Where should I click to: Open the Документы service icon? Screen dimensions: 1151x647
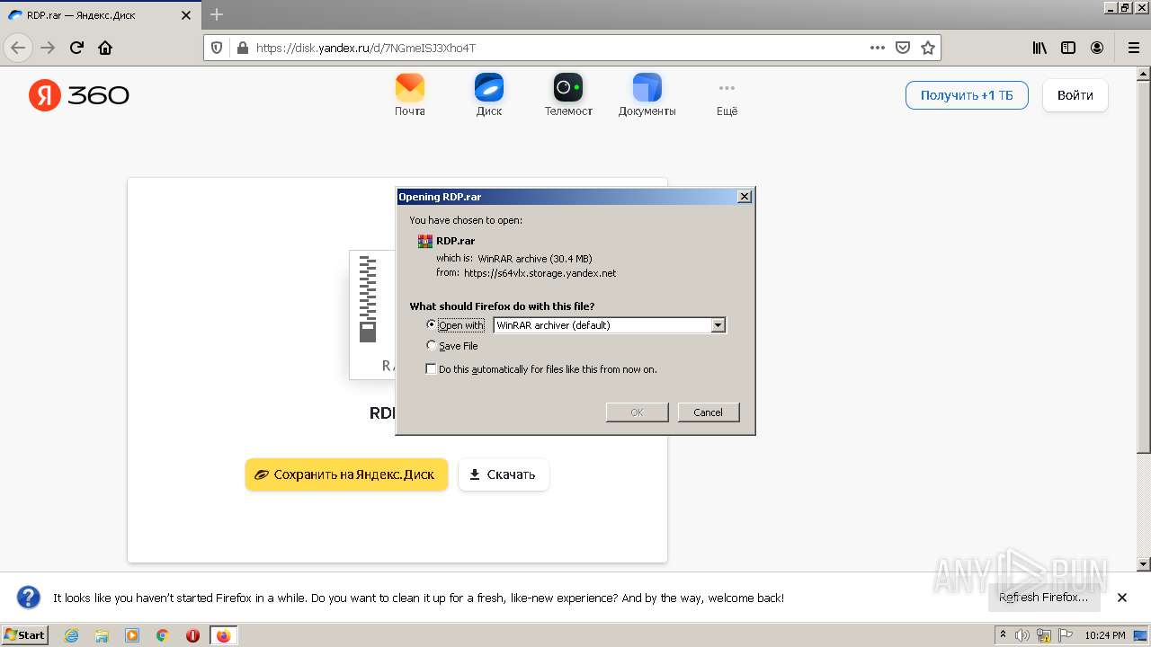pyautogui.click(x=647, y=94)
